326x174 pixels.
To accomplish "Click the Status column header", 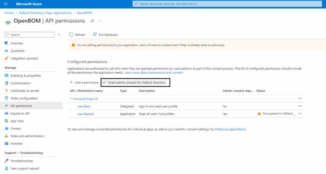I will [260, 90].
